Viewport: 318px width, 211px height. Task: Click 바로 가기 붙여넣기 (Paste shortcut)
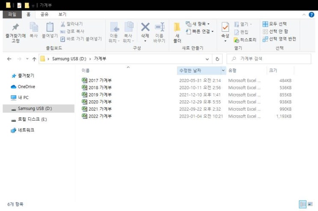[x=81, y=39]
